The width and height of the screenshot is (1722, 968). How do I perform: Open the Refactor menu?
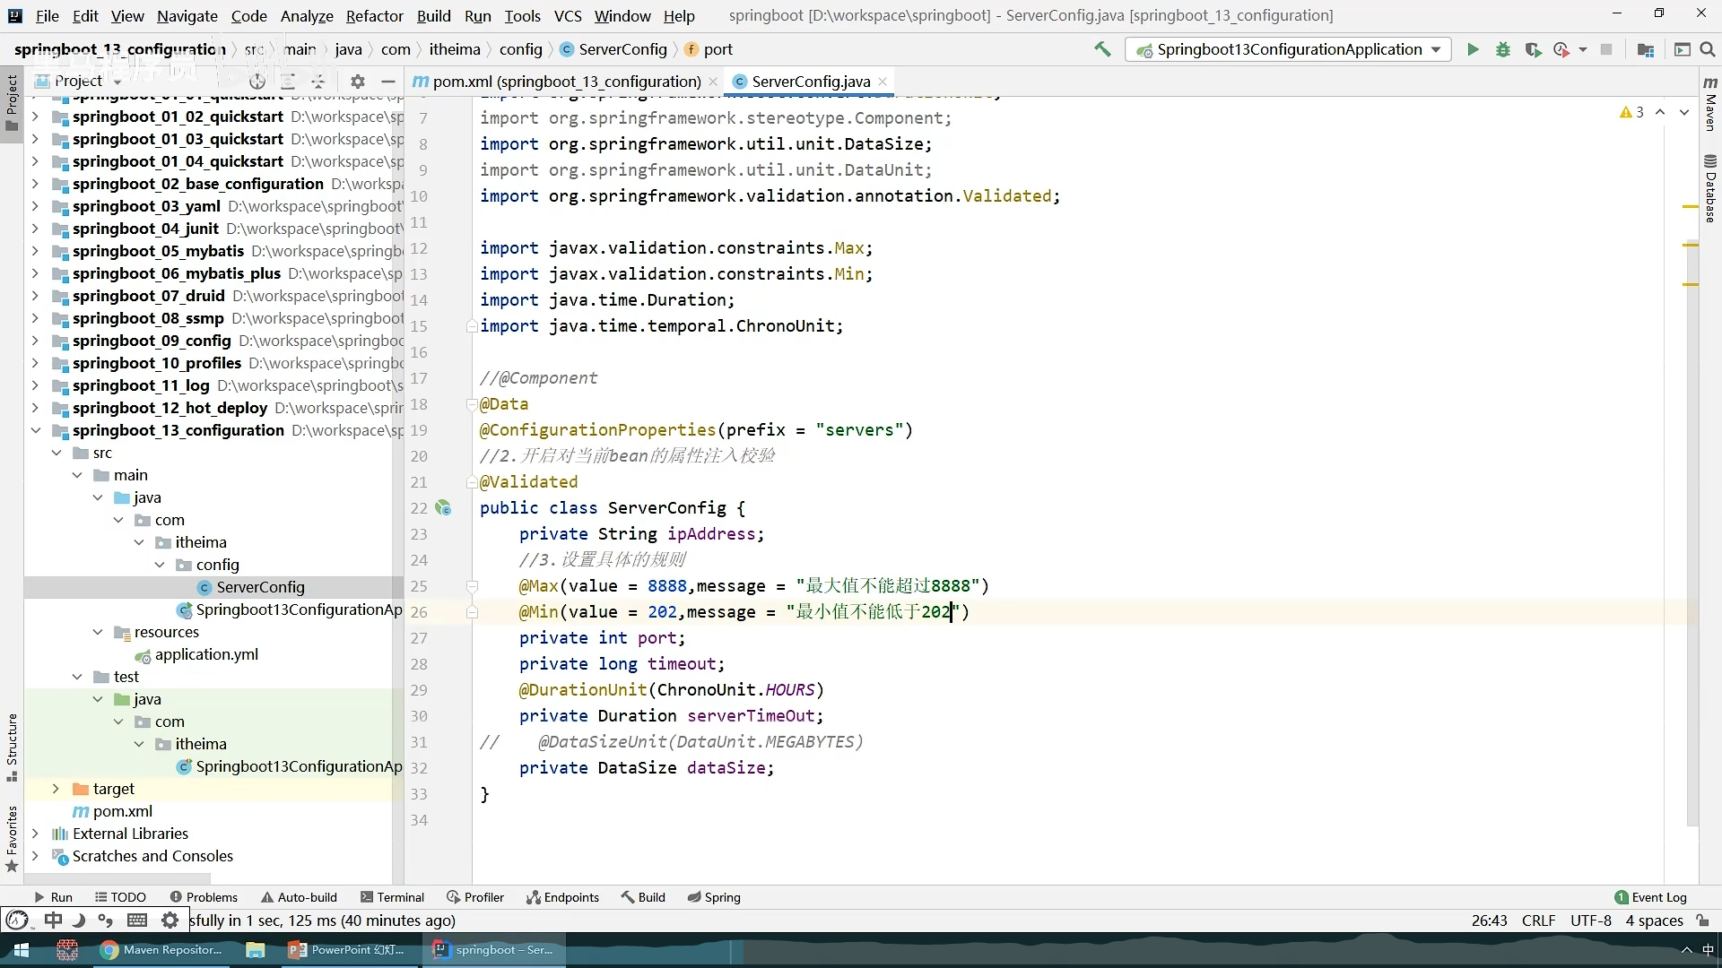[x=374, y=16]
